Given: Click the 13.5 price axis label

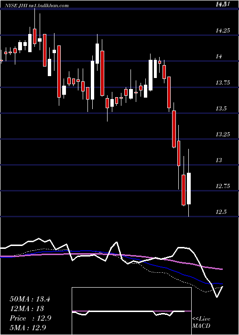Looking at the screenshot, I should (221, 109).
